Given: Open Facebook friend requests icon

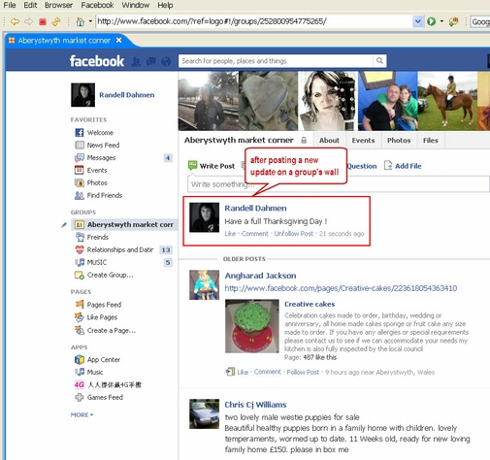Looking at the screenshot, I should click(x=136, y=61).
